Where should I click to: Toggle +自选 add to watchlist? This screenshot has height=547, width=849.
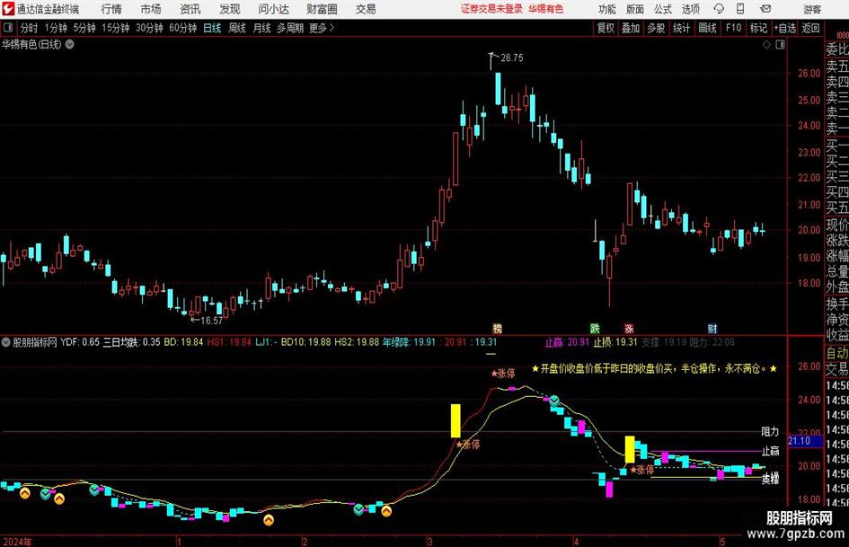pyautogui.click(x=785, y=28)
